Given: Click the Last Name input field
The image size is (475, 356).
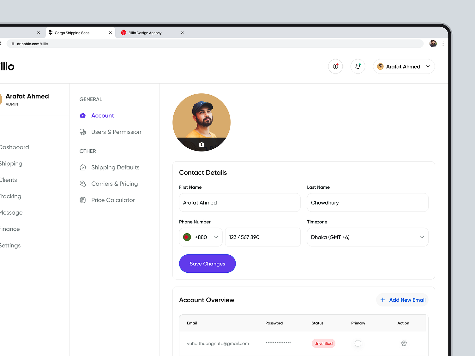Looking at the screenshot, I should pyautogui.click(x=368, y=203).
